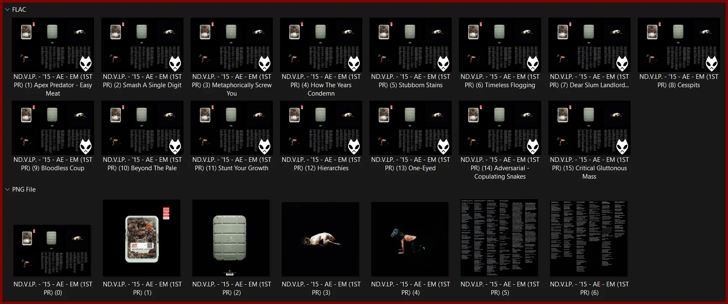Click the file name ending in Cesspits
The width and height of the screenshot is (728, 304).
(x=679, y=81)
